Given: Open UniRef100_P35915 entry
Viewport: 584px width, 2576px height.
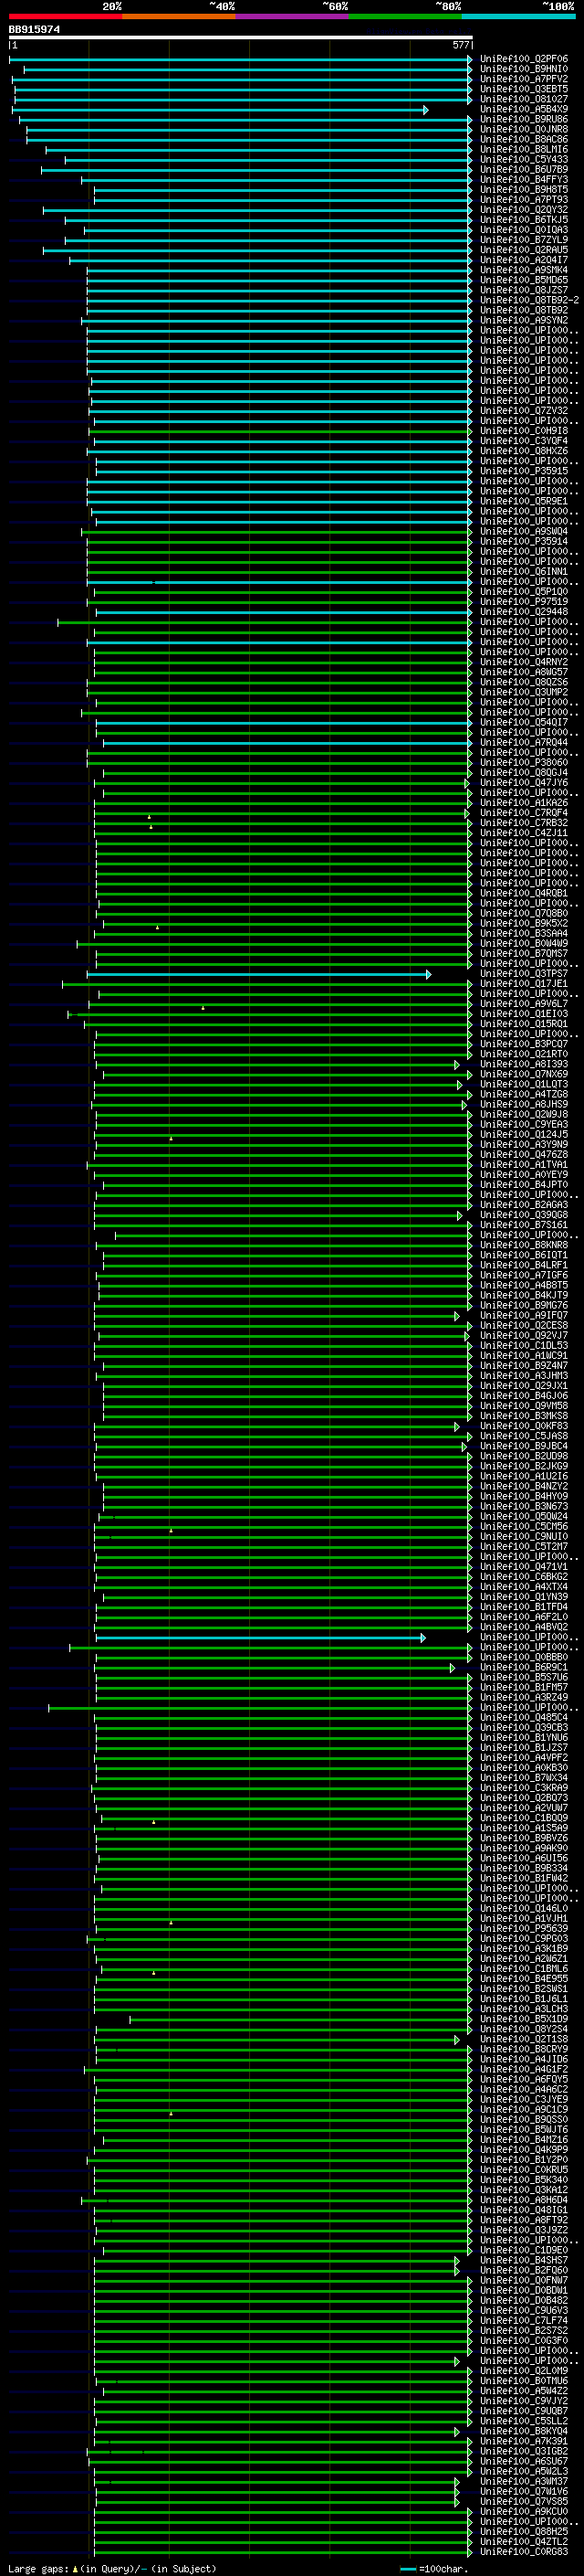Looking at the screenshot, I should (524, 471).
